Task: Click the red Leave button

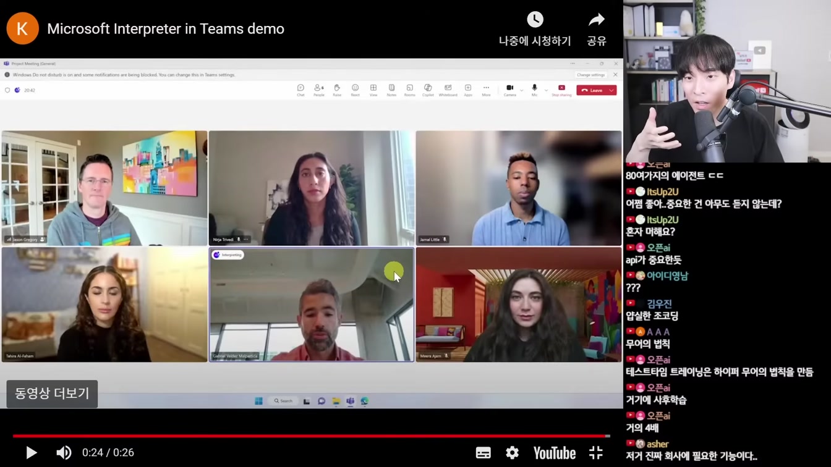Action: tap(592, 90)
